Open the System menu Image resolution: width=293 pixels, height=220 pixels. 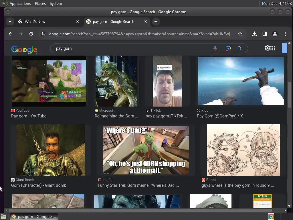[x=56, y=3]
